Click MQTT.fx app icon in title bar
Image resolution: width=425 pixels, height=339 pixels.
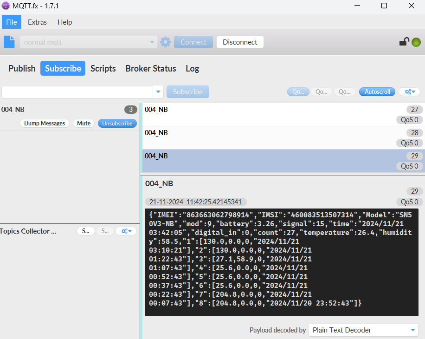pyautogui.click(x=6, y=6)
